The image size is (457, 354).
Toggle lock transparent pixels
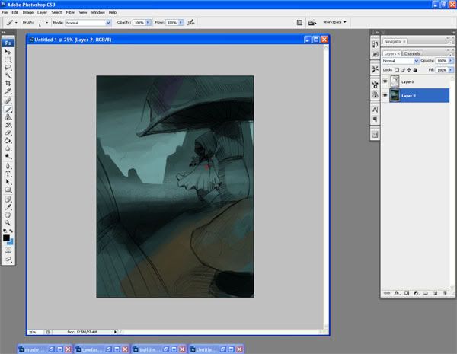point(397,70)
